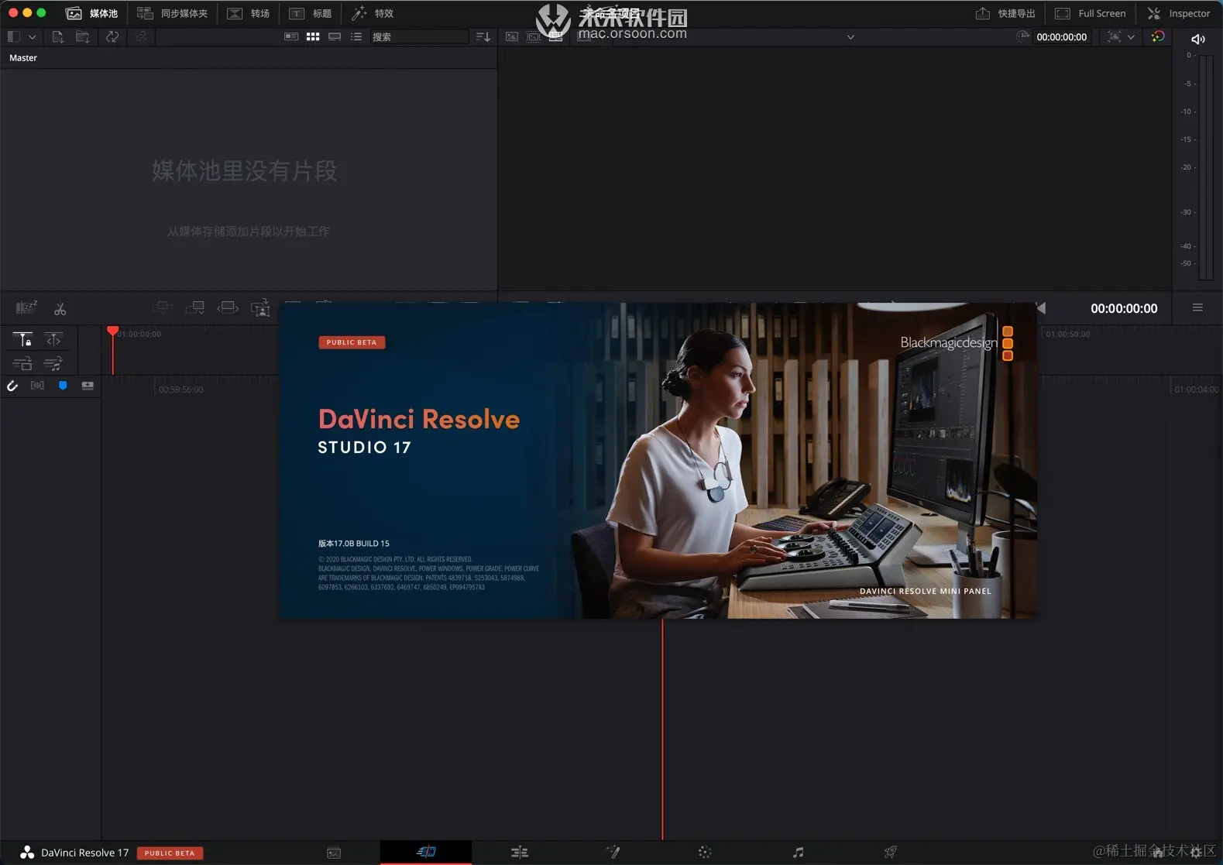Viewport: 1223px width, 865px height.
Task: Switch to the Media page icon
Action: point(334,853)
